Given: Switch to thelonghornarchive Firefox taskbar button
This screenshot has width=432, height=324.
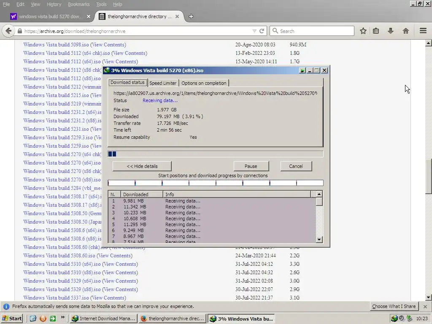Looking at the screenshot, I should [173, 319].
